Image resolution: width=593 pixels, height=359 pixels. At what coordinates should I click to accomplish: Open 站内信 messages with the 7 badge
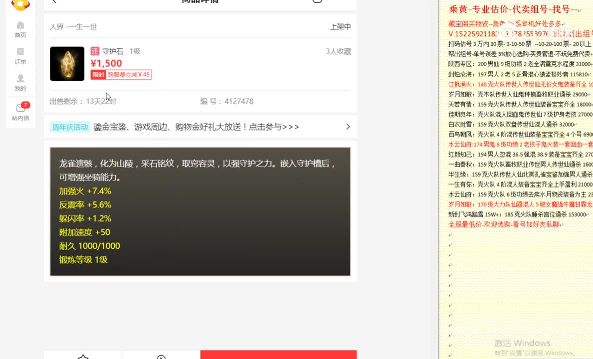[x=20, y=112]
